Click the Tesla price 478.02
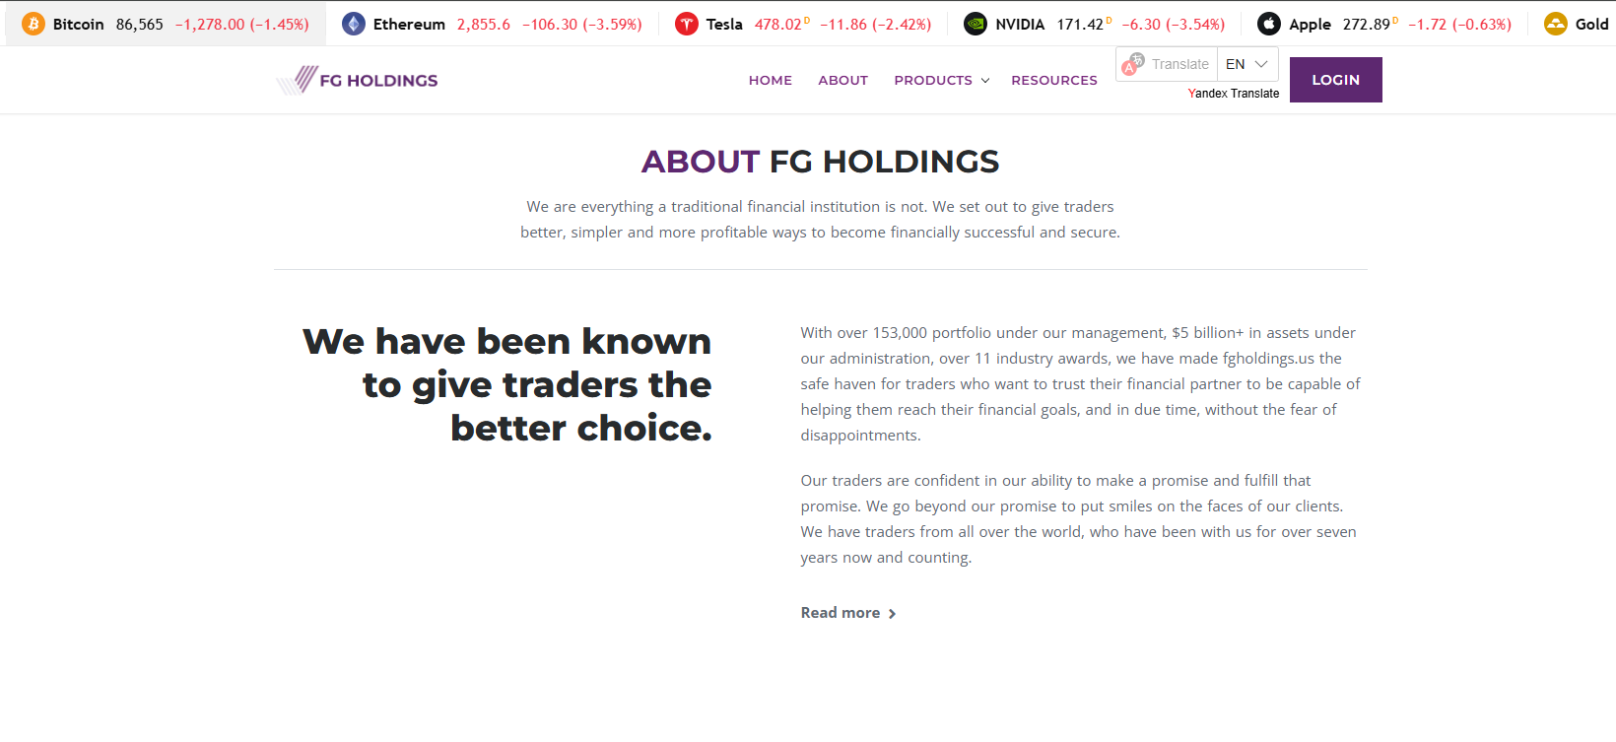This screenshot has height=742, width=1616. click(x=778, y=24)
